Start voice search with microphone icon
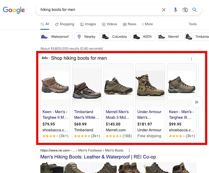 tap(176, 10)
